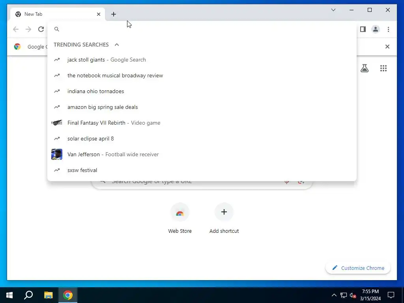Click Final Fantasy VII Rebirth thumbnail

click(x=57, y=123)
